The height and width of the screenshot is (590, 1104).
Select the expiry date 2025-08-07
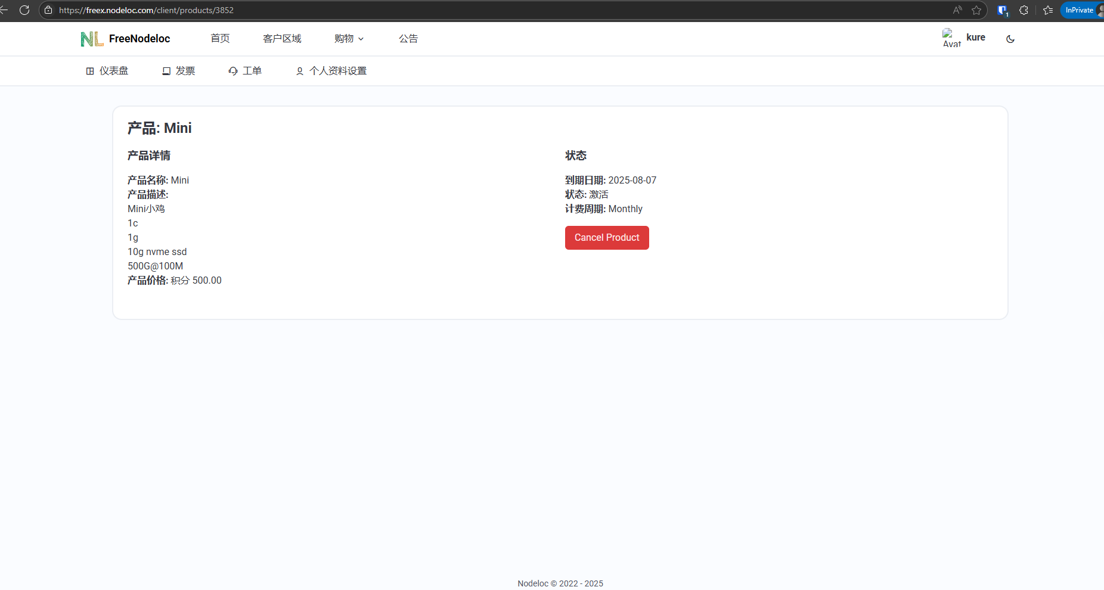point(632,180)
